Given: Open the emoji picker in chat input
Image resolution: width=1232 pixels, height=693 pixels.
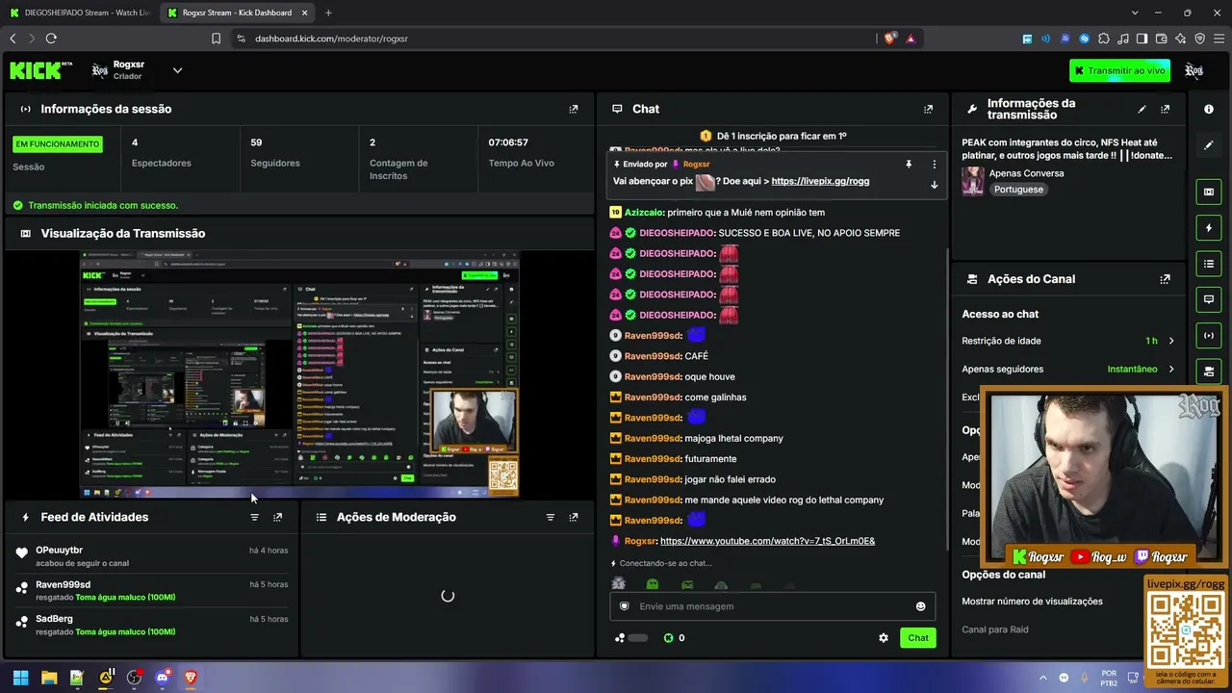Looking at the screenshot, I should (920, 606).
